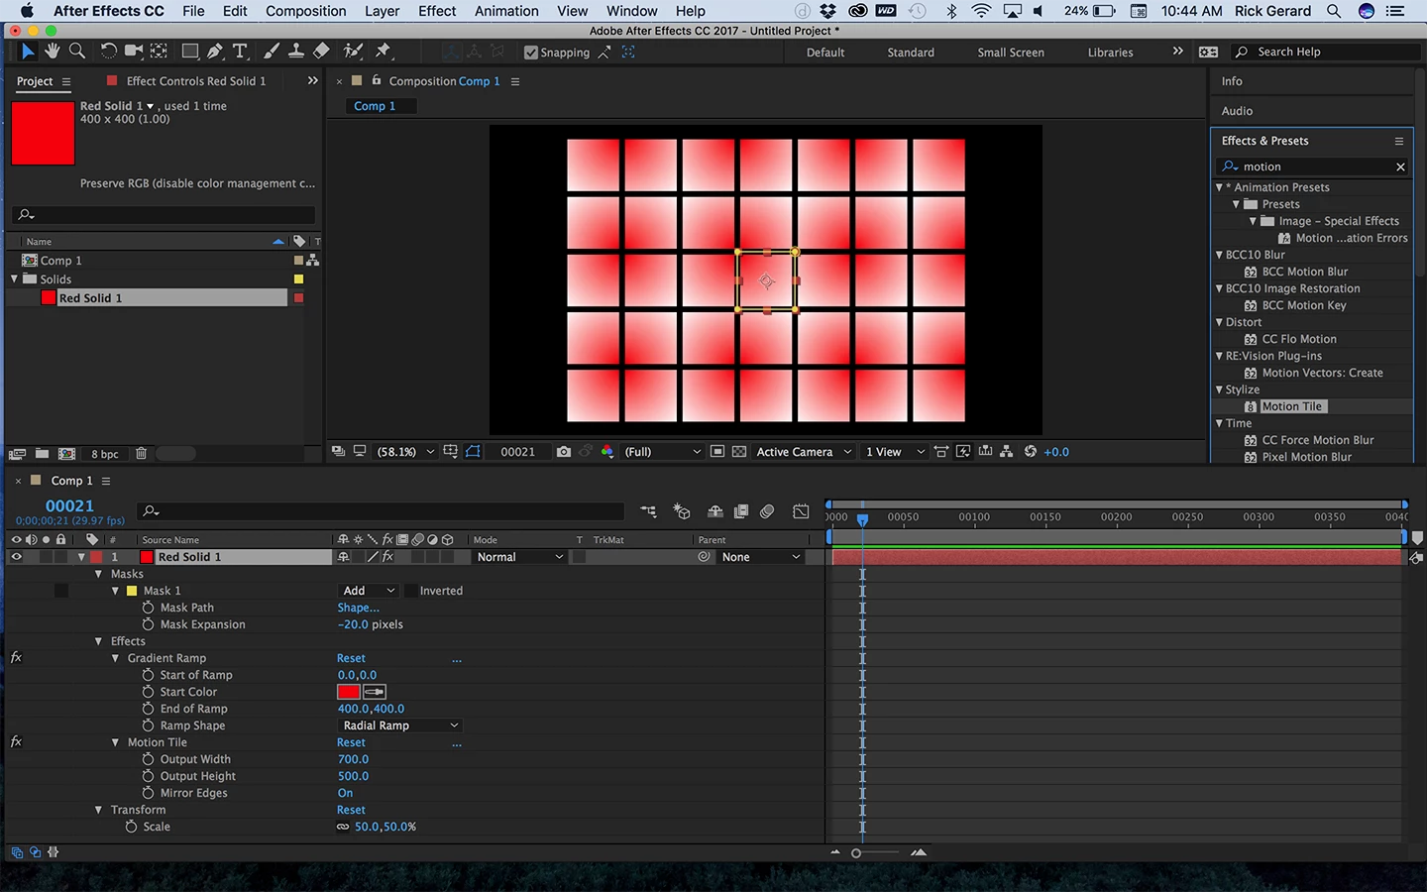1427x892 pixels.
Task: Toggle the Motion Tile fx switch
Action: coord(16,742)
